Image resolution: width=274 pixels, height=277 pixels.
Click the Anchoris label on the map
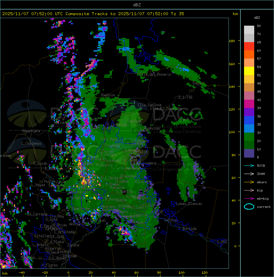[77, 224]
